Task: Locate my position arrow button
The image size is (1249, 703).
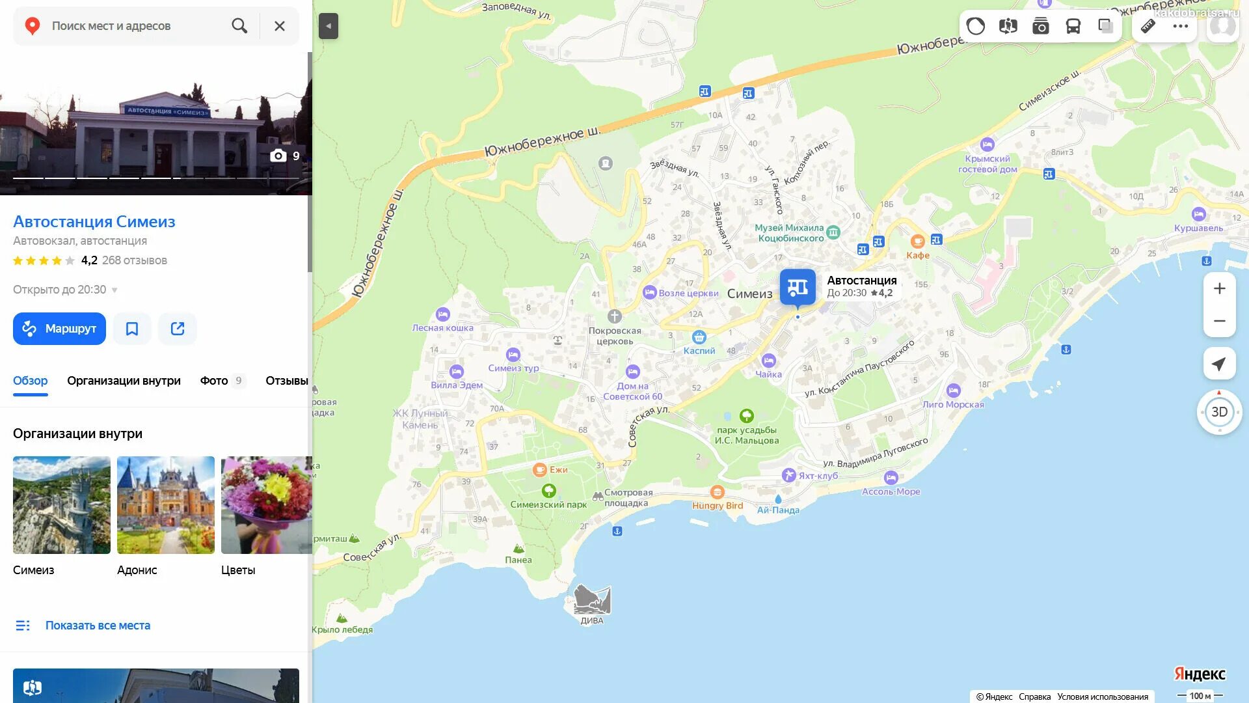Action: click(1219, 364)
